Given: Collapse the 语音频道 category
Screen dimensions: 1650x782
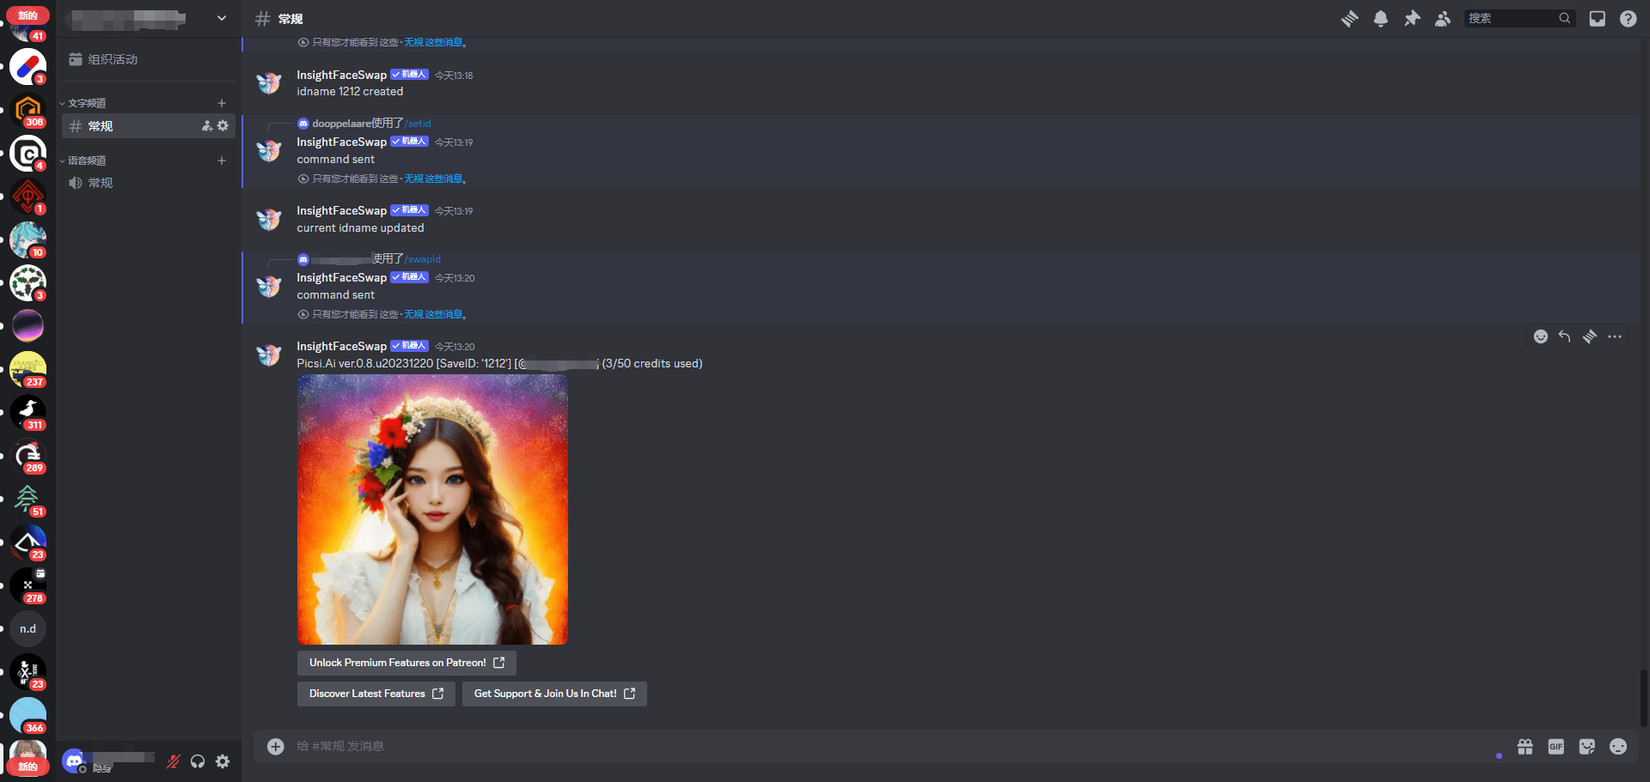Looking at the screenshot, I should tap(87, 161).
